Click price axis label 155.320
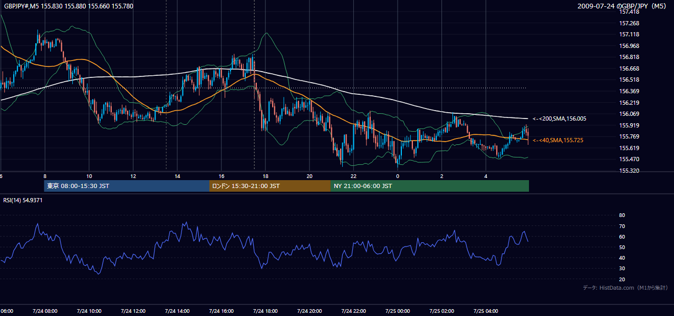The image size is (674, 316). (629, 171)
